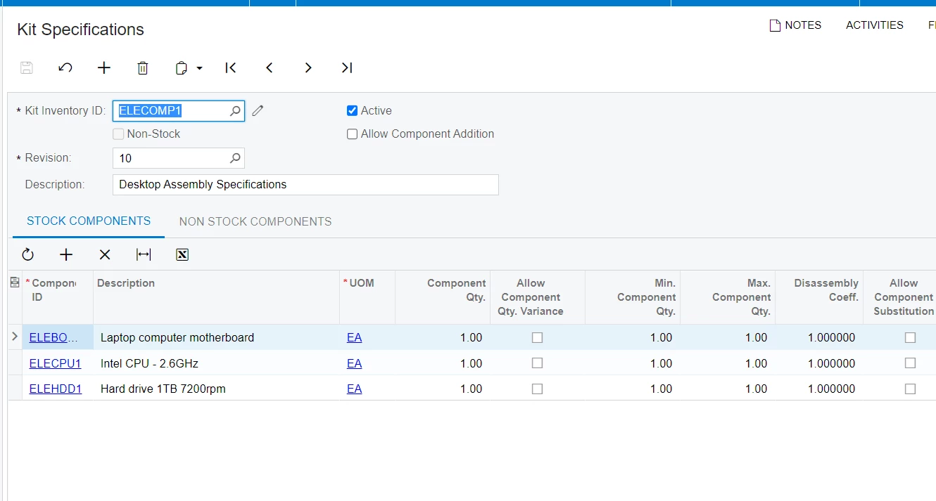Go to the next kit record
Viewport: 936px width, 501px height.
pos(308,67)
